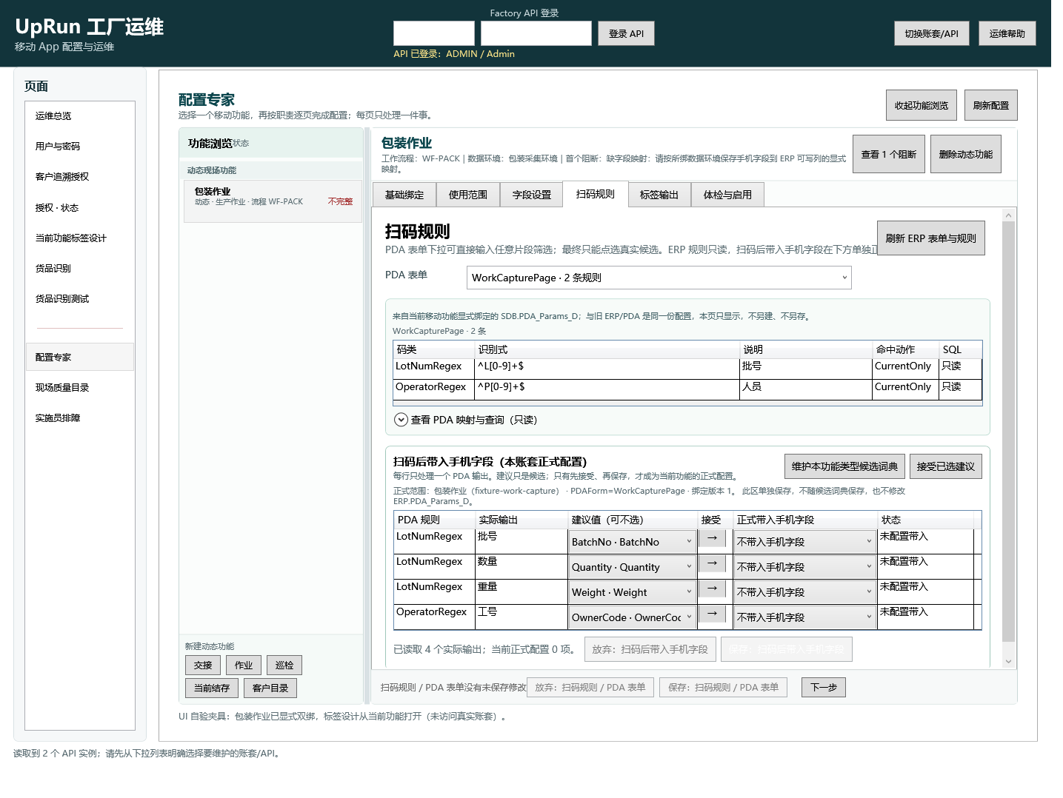Image resolution: width=1063 pixels, height=798 pixels.
Task: Click the 运维帮助 button
Action: (1007, 33)
